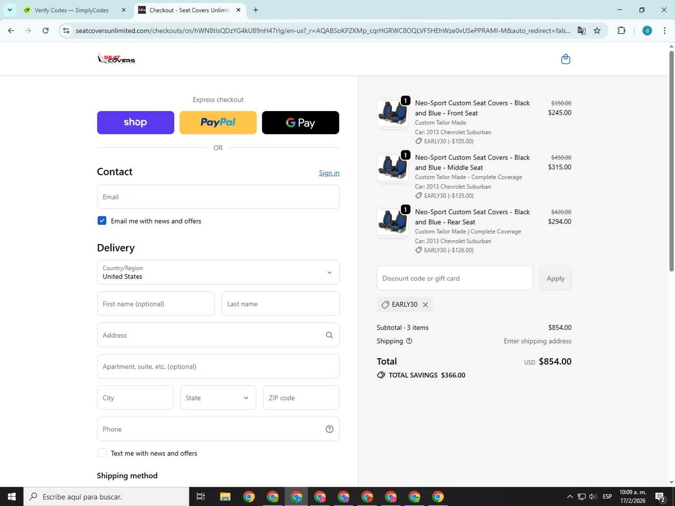Image resolution: width=675 pixels, height=506 pixels.
Task: Open the notification center icon
Action: tap(660, 497)
